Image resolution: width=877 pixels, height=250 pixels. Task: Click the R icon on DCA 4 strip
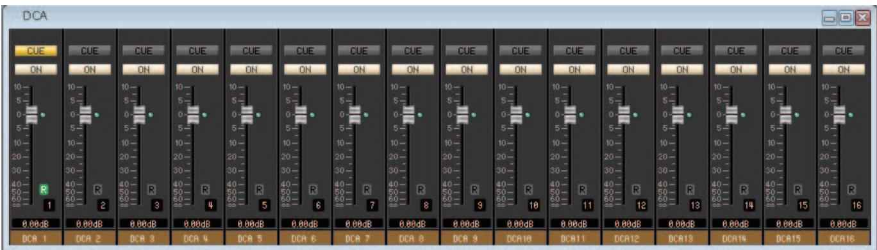coord(205,189)
